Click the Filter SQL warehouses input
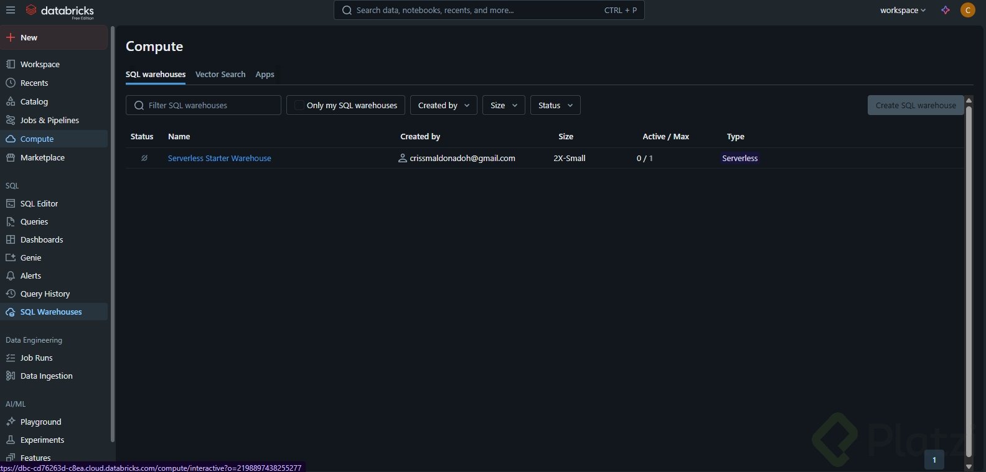 pyautogui.click(x=204, y=106)
